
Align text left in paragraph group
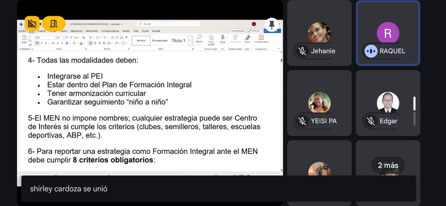[91, 43]
